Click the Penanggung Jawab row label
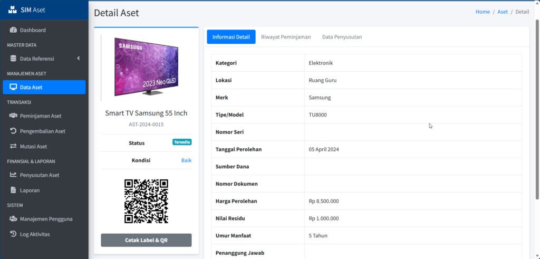540x259 pixels. [240, 253]
